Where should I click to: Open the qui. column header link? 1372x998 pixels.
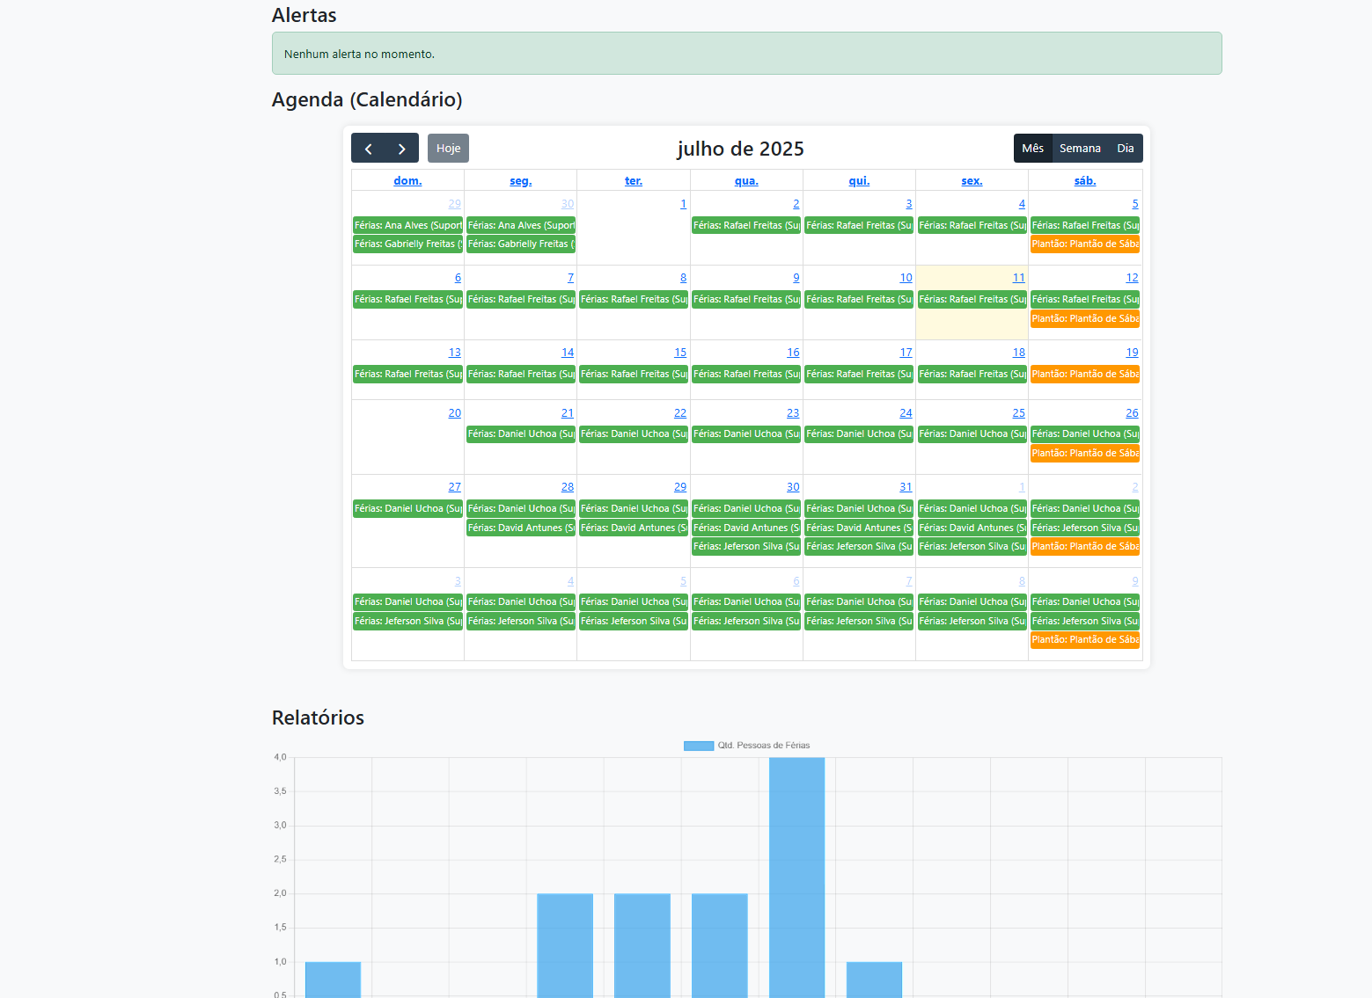pyautogui.click(x=859, y=181)
